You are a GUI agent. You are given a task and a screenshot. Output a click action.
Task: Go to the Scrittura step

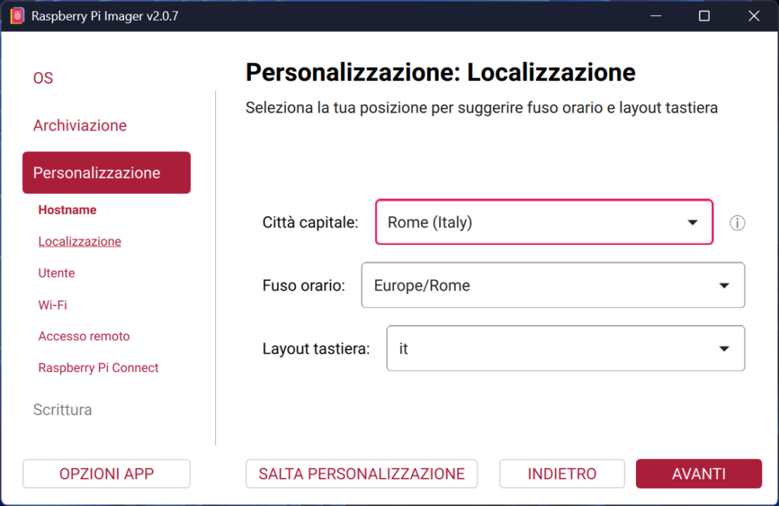click(62, 409)
